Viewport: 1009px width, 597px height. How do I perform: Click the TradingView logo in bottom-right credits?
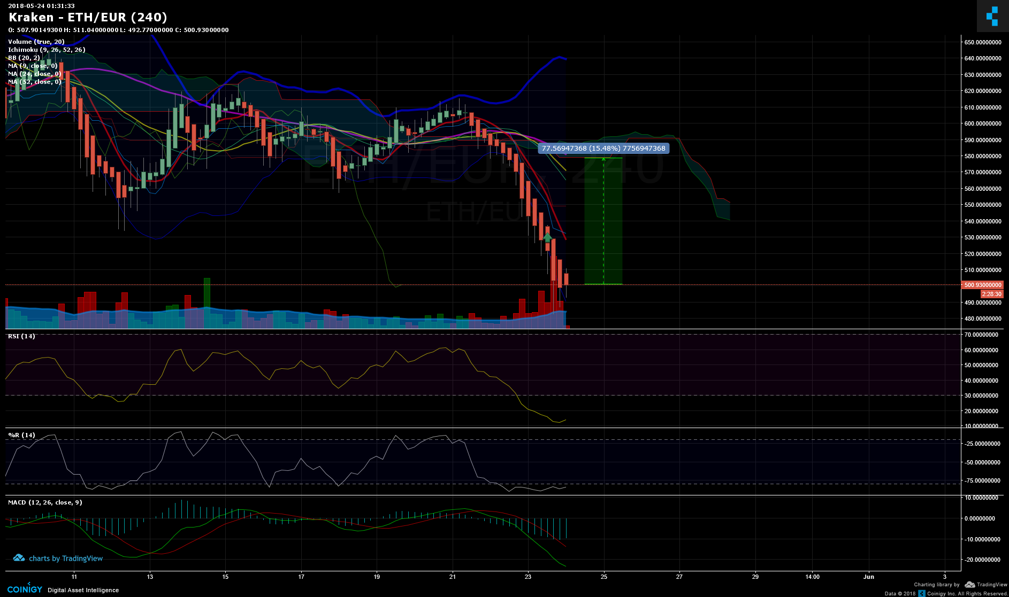point(986,585)
